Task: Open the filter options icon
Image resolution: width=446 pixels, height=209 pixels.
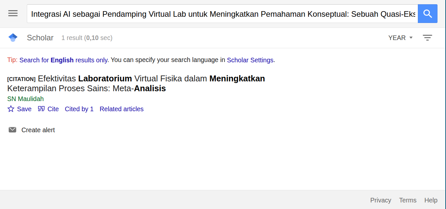Action: pyautogui.click(x=427, y=38)
